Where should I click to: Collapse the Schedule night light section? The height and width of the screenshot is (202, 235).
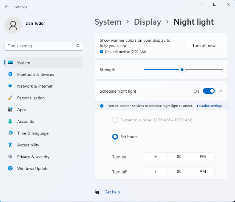(x=220, y=91)
